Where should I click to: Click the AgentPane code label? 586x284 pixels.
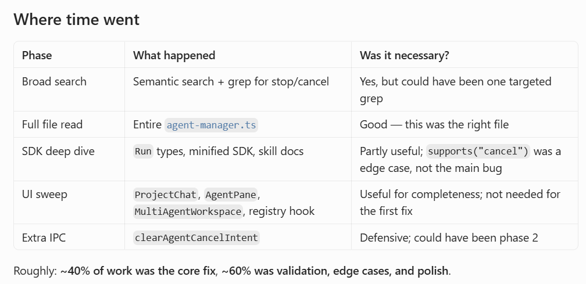(231, 195)
